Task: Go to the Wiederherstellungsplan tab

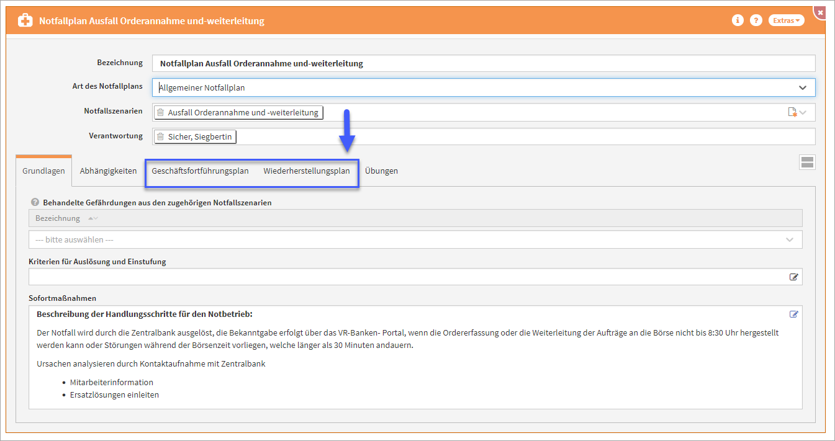Action: click(x=307, y=171)
